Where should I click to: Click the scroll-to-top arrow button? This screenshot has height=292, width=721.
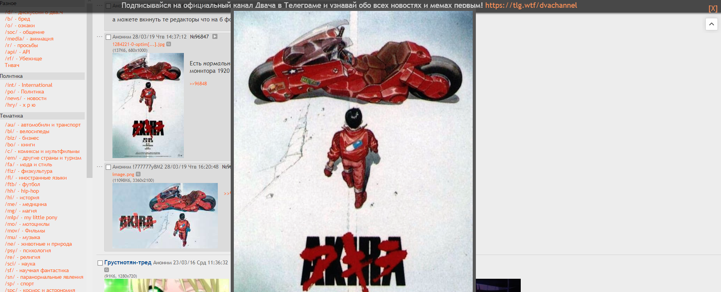pos(712,24)
